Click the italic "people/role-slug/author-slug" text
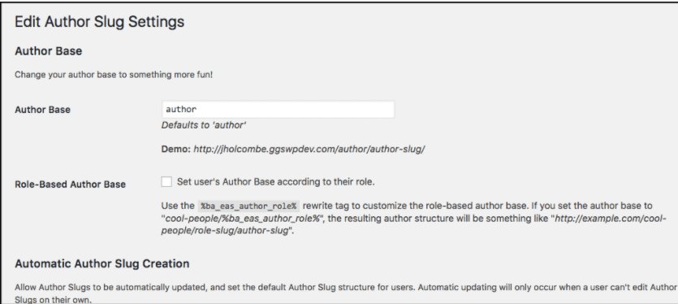Image resolution: width=678 pixels, height=304 pixels. (x=225, y=231)
